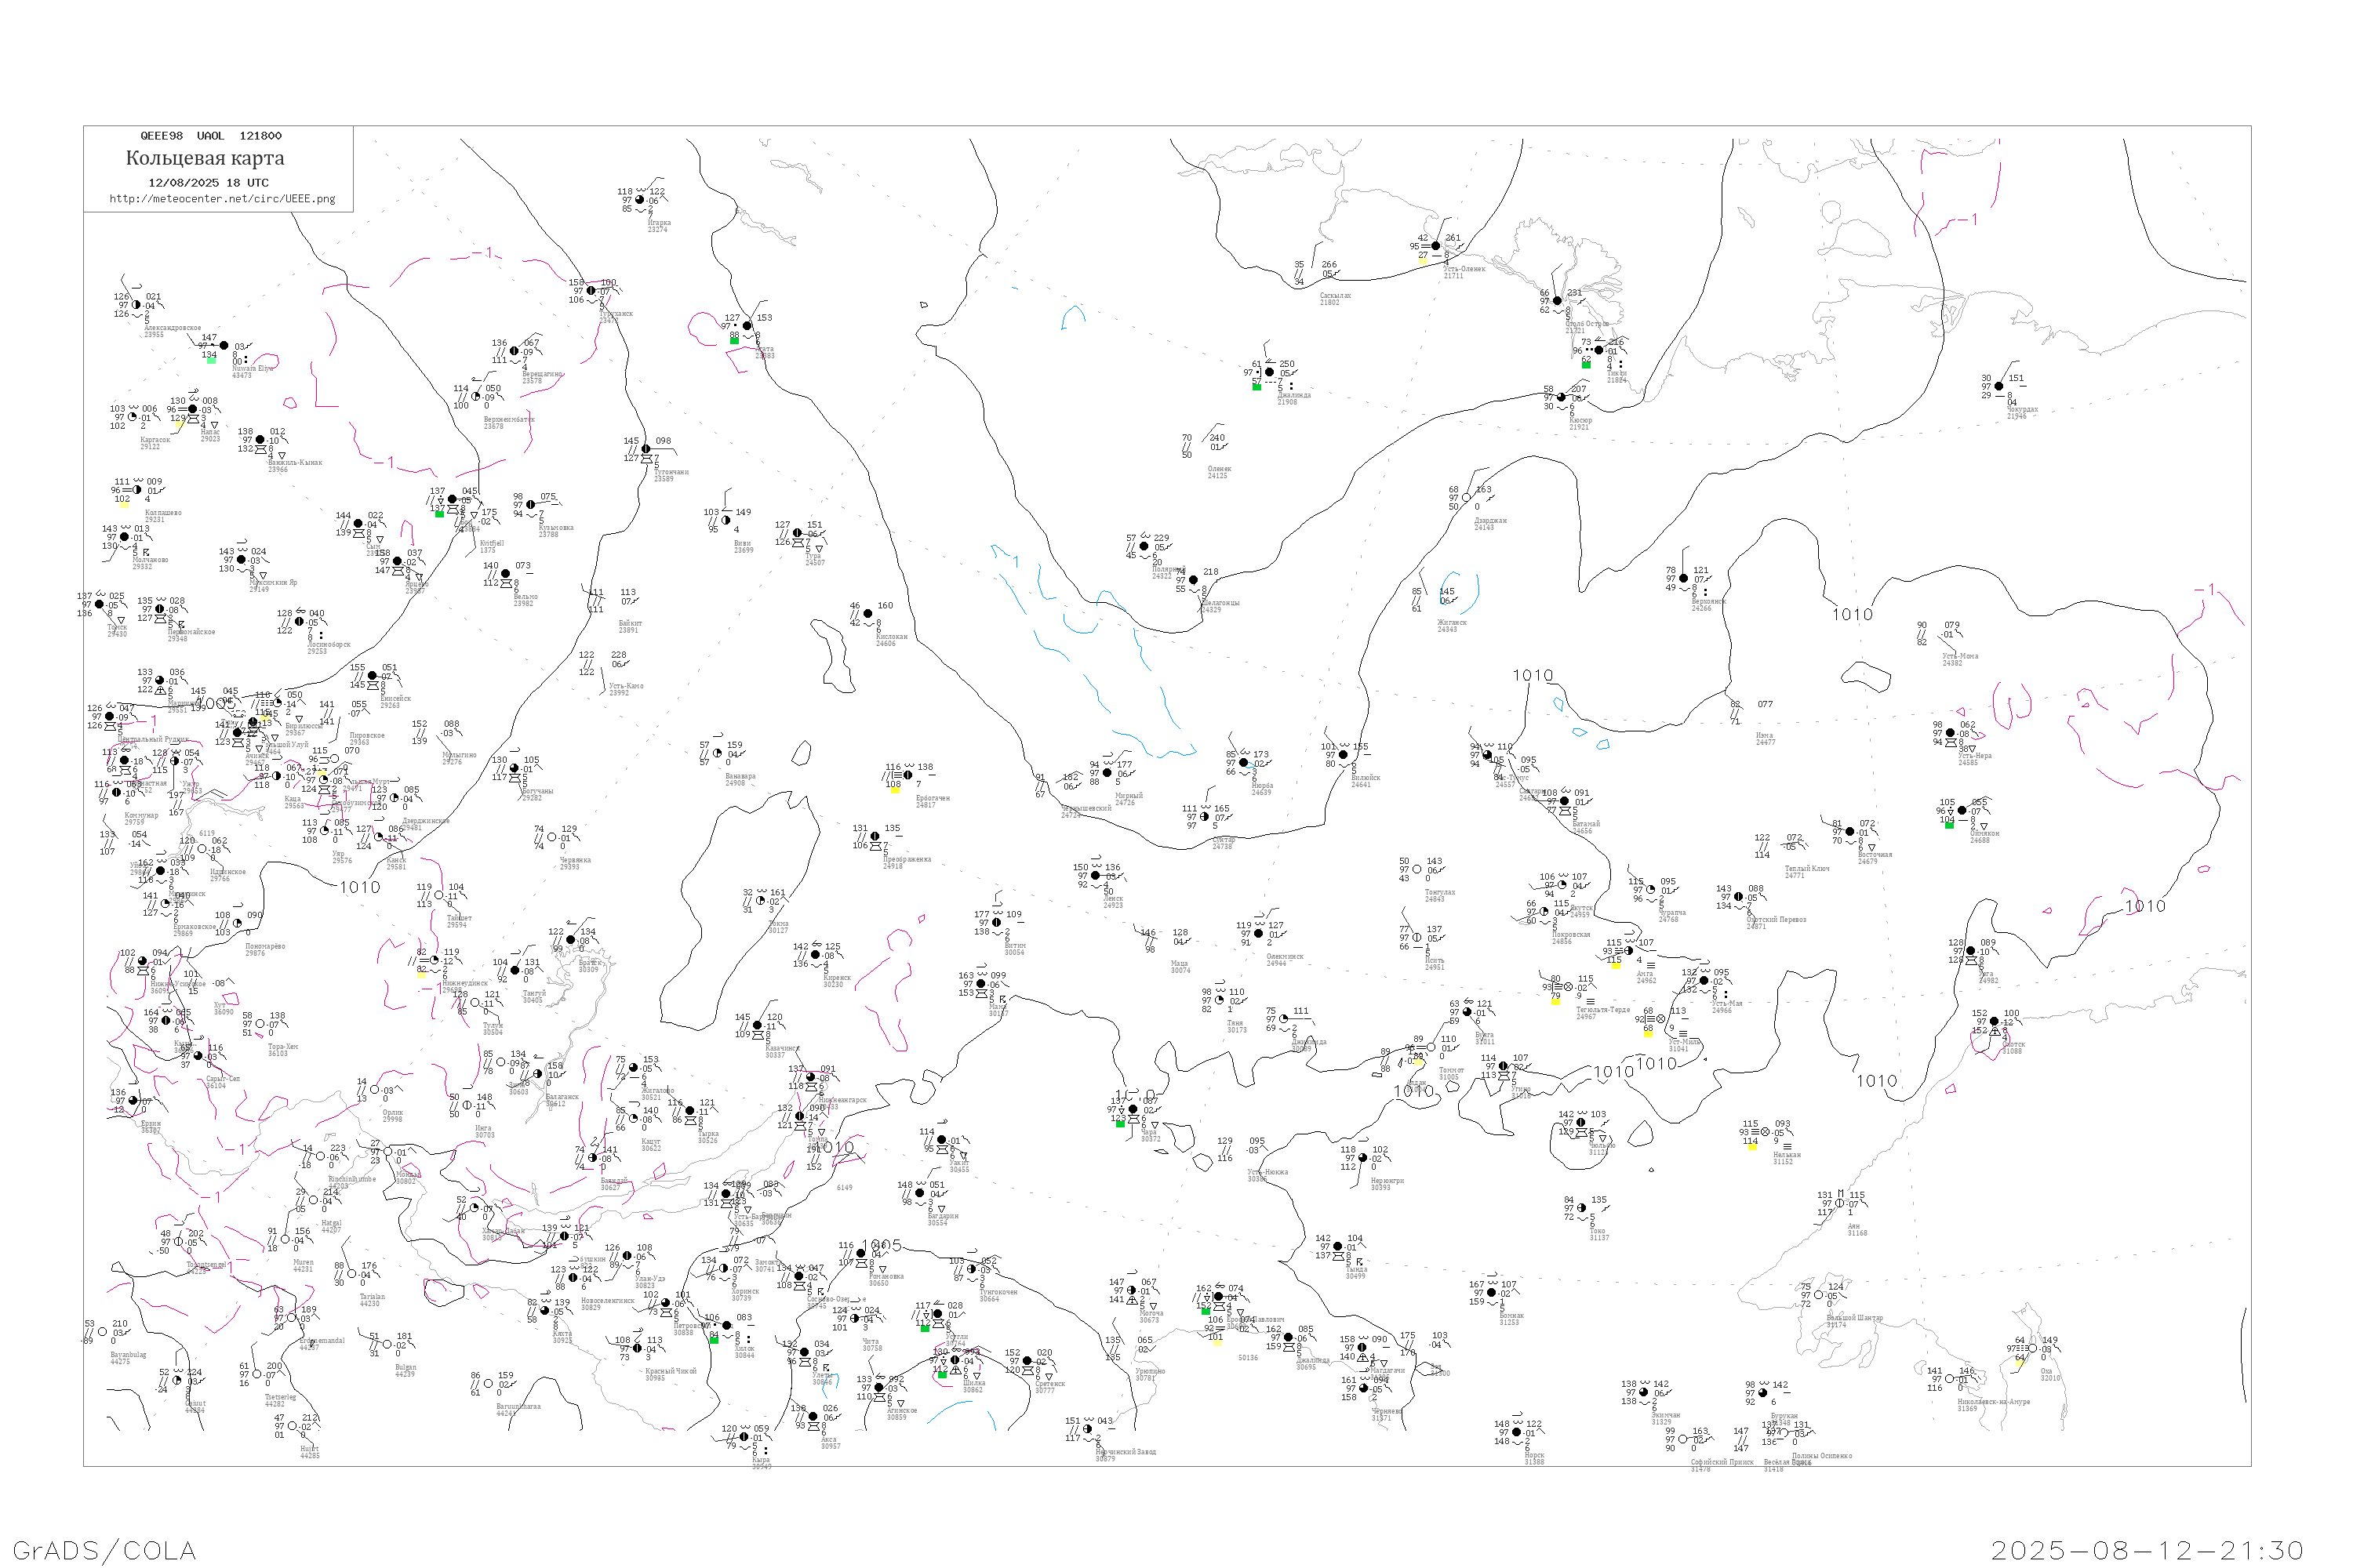
Task: Click the green square near Оймякон station
Action: click(x=1949, y=825)
